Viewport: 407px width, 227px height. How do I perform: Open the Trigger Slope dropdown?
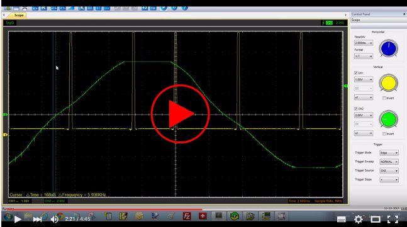tap(389, 179)
